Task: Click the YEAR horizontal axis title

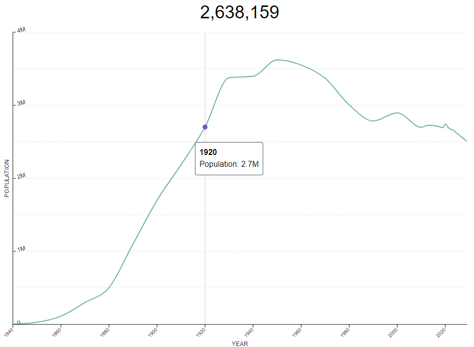Action: (x=239, y=344)
